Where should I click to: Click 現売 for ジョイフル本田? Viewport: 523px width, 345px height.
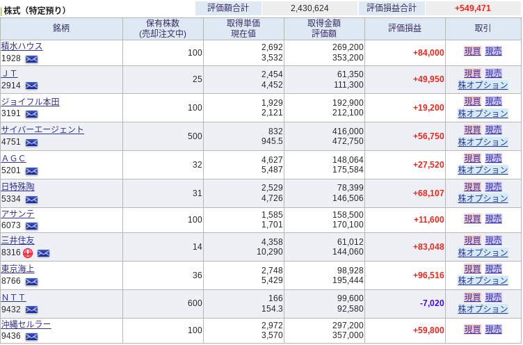(493, 102)
